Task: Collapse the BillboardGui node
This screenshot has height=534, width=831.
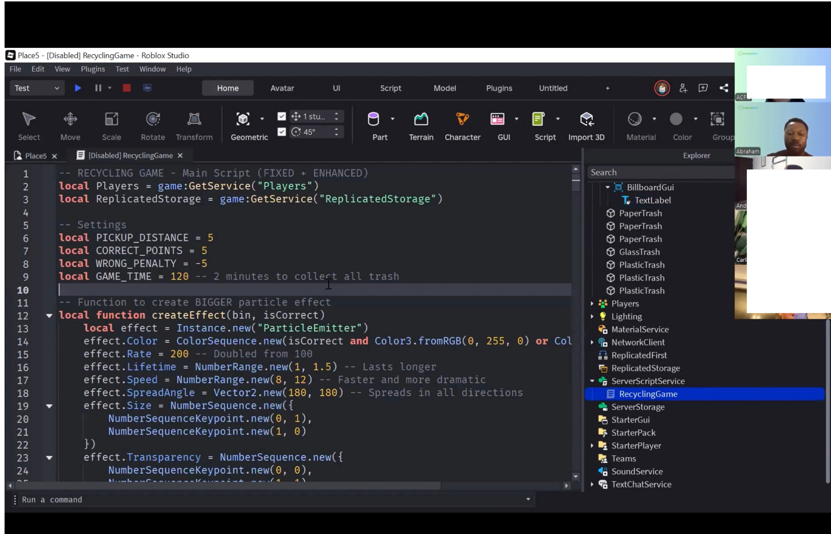Action: [x=607, y=187]
